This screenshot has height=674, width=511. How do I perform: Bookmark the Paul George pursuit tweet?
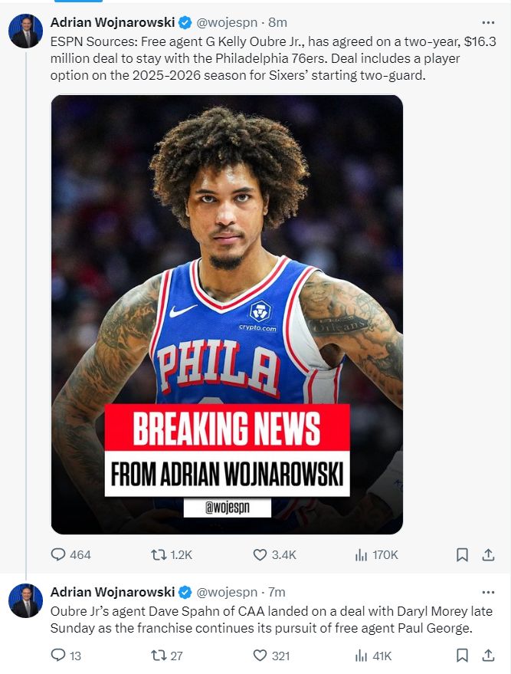pos(462,656)
